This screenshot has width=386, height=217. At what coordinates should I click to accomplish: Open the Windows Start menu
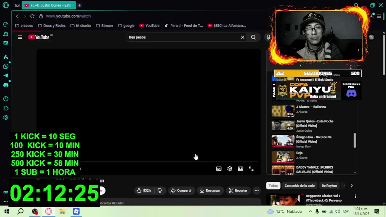click(x=7, y=212)
